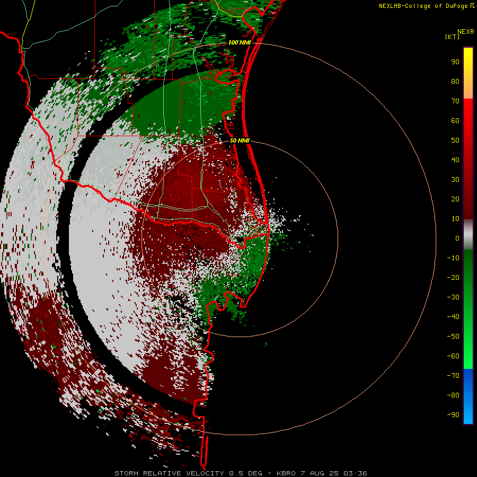
Task: Click the -60 value on the velocity scale
Action: [453, 356]
